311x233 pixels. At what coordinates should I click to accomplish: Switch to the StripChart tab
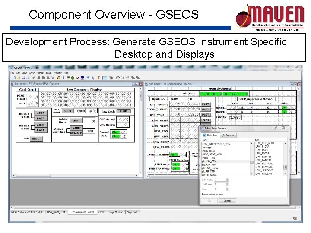pos(132,212)
